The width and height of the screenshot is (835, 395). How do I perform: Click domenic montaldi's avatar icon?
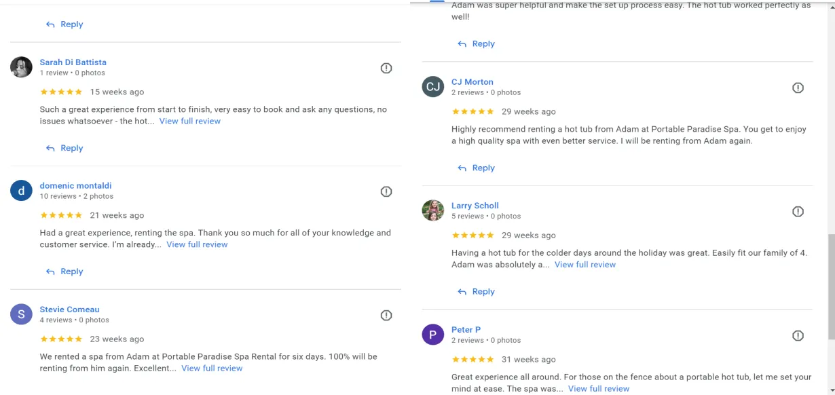[x=22, y=191]
